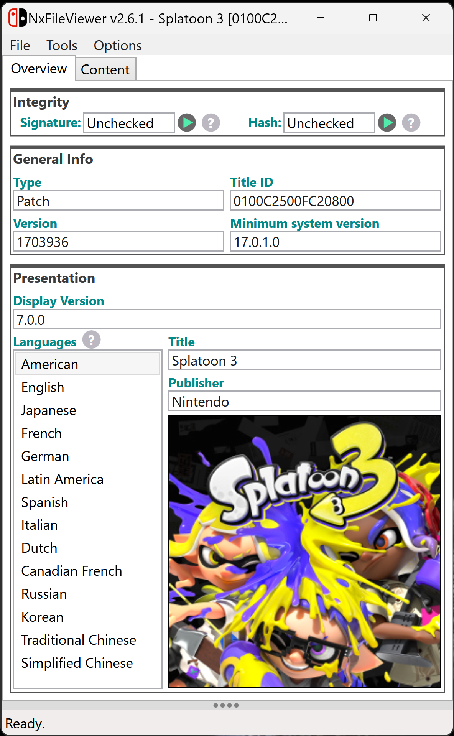Click the four-dot log panel splitter
454x736 pixels.
(226, 705)
